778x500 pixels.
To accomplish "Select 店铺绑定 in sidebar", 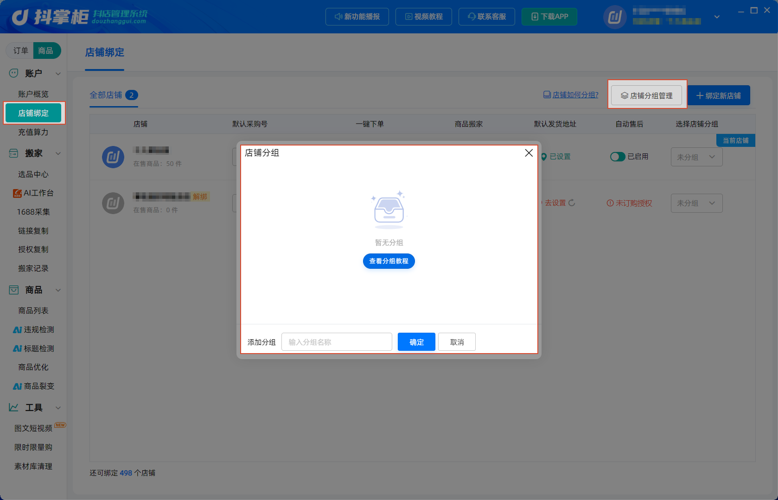I will (x=33, y=113).
